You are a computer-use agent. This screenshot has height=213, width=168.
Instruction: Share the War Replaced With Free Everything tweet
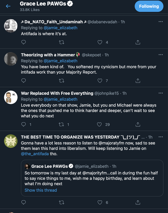[138, 124]
